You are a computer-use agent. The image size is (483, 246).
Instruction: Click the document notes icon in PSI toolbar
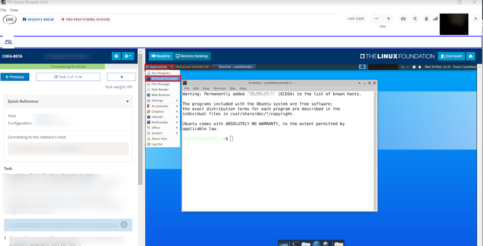[x=426, y=19]
